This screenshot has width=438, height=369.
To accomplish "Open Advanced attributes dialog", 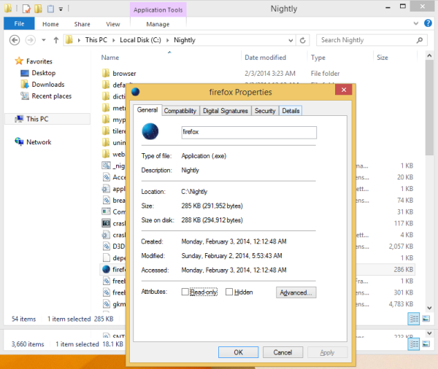I will [296, 292].
